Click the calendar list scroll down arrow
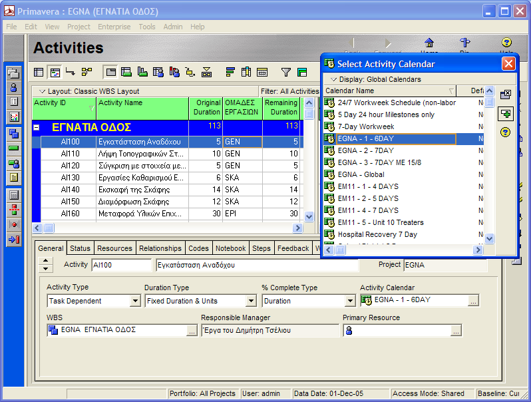The width and height of the screenshot is (531, 402). (x=489, y=238)
